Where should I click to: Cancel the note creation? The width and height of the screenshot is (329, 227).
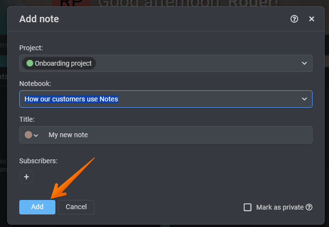tap(76, 207)
